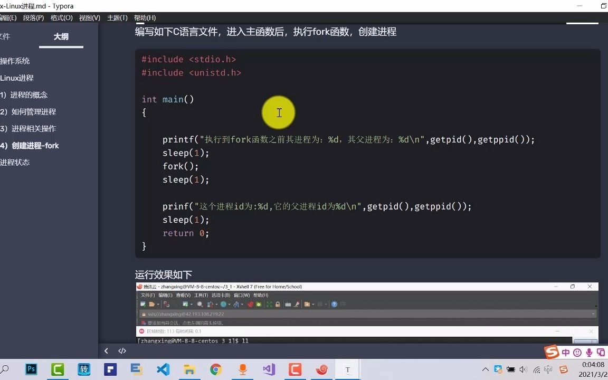Viewport: 608px width, 380px height.
Task: Show hidden system tray icons
Action: pyautogui.click(x=485, y=369)
